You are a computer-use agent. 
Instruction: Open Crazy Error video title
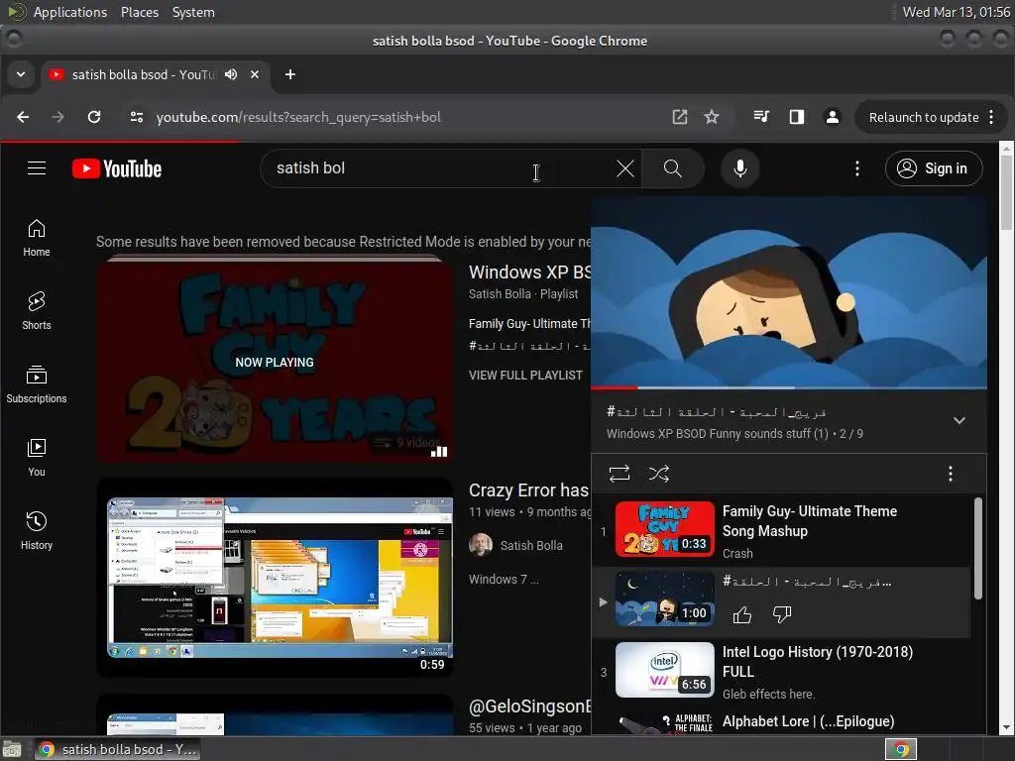point(529,490)
